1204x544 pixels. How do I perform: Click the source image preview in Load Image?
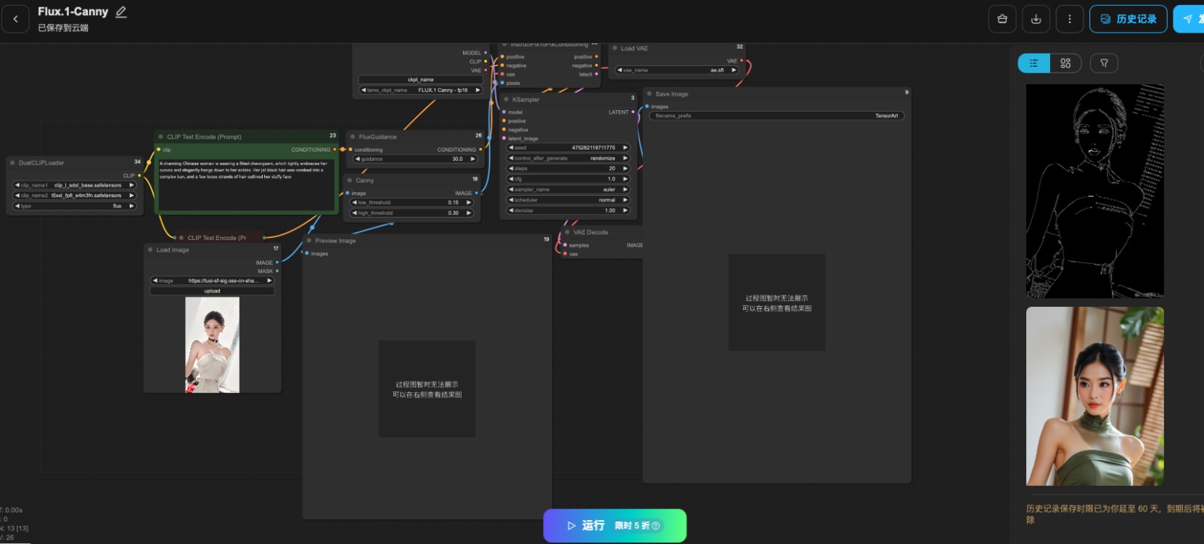click(x=212, y=345)
